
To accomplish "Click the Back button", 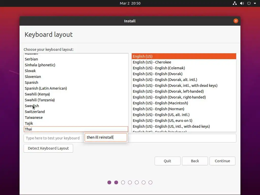I will (x=195, y=161).
